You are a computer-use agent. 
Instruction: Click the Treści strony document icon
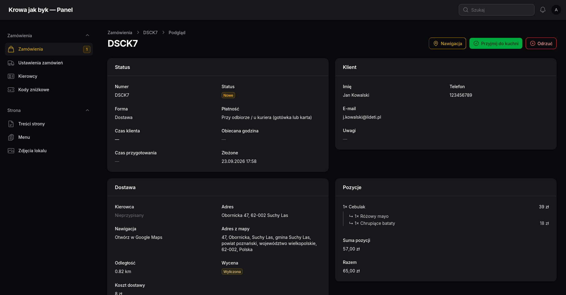click(x=11, y=124)
